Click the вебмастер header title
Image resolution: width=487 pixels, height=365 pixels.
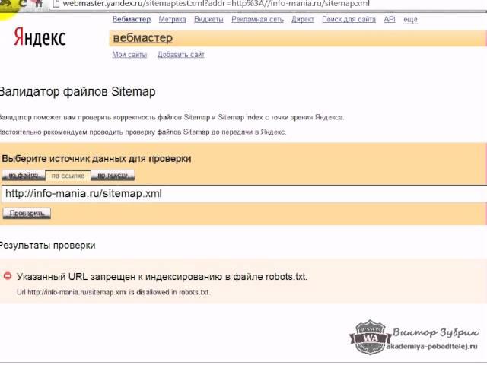(x=143, y=38)
